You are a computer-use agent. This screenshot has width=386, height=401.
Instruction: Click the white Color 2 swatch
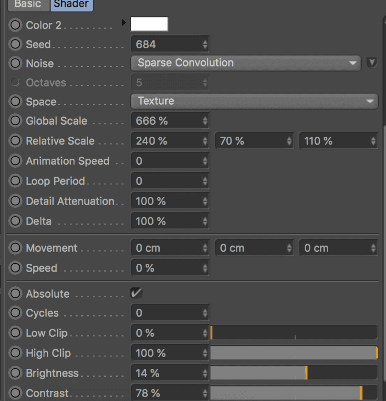149,24
